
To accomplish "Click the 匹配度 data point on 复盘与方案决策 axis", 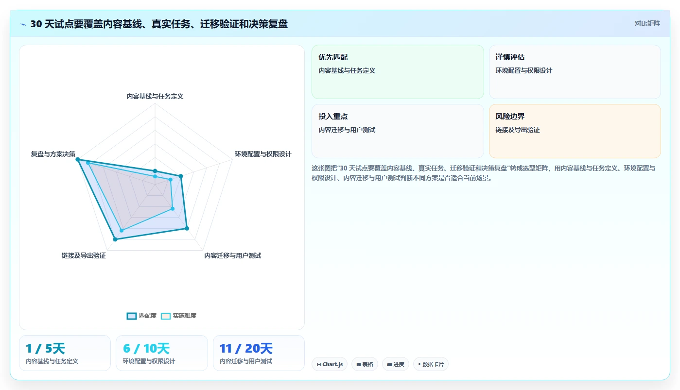I will point(78,159).
